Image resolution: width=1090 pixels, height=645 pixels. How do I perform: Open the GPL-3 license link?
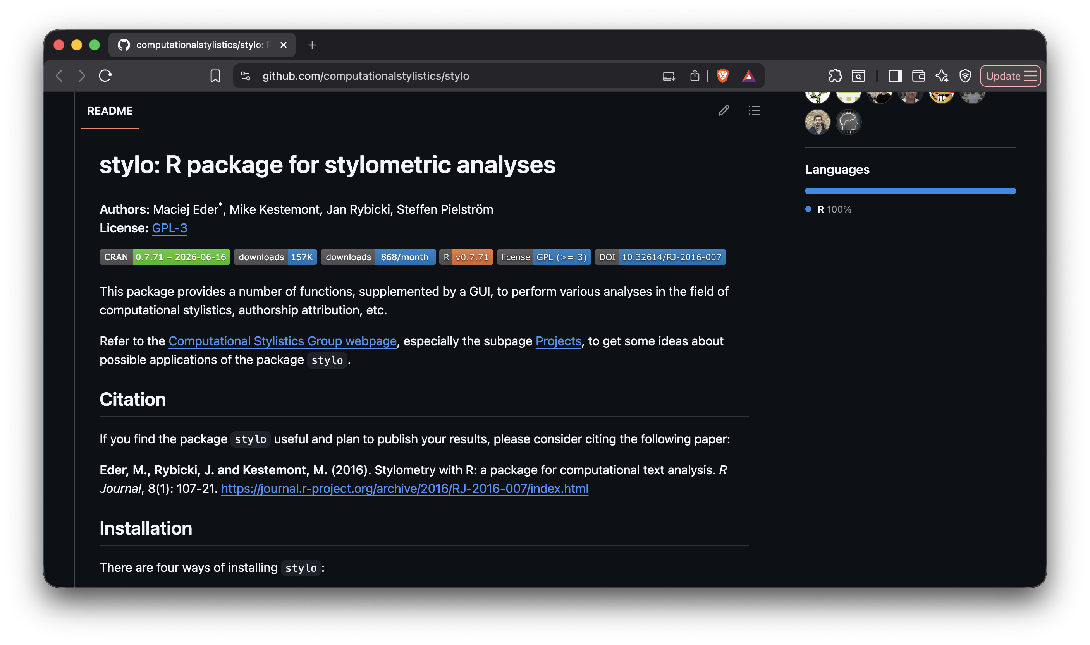point(170,228)
